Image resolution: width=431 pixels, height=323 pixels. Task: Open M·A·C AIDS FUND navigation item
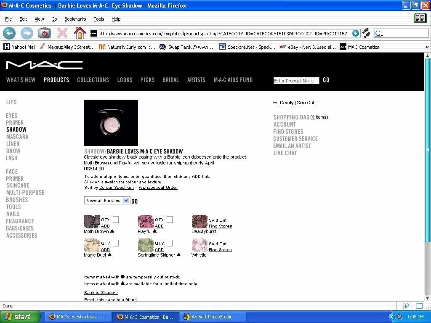pyautogui.click(x=233, y=80)
